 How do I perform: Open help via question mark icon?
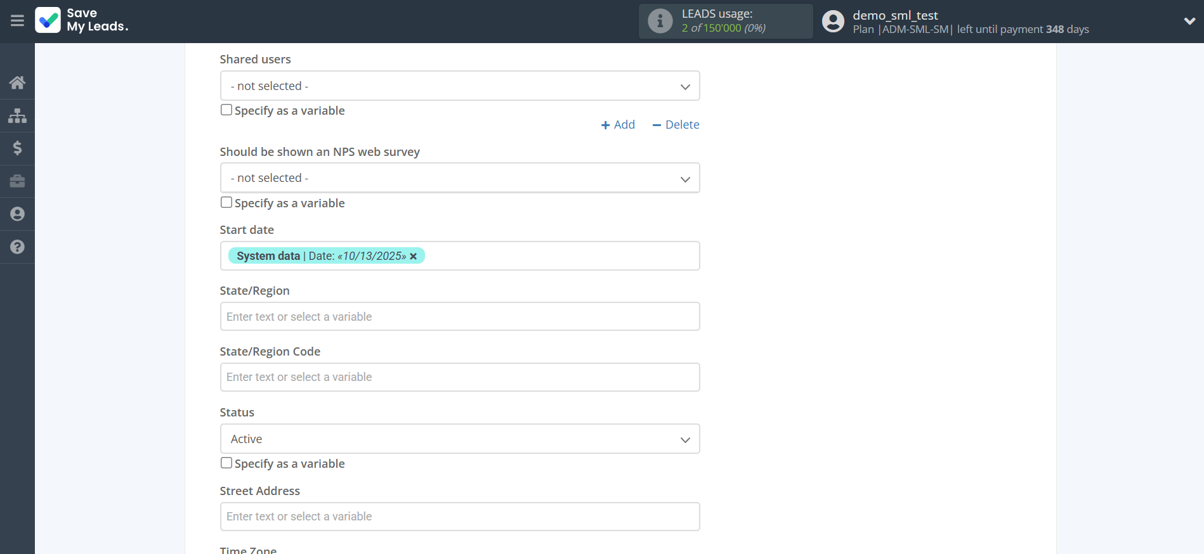pos(17,247)
